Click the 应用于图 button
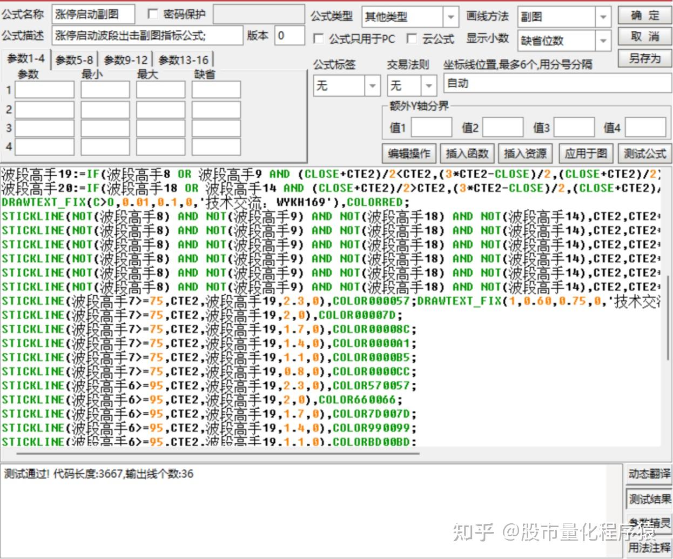 [586, 154]
